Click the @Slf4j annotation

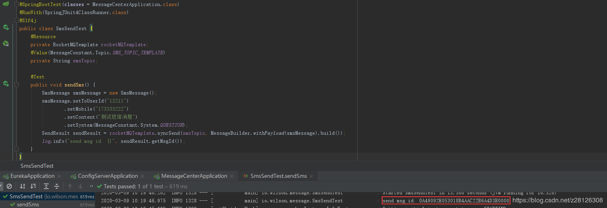coord(28,20)
